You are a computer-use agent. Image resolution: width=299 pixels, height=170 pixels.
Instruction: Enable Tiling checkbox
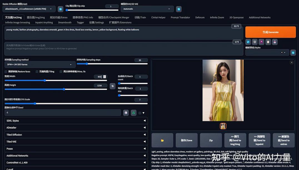(37, 72)
